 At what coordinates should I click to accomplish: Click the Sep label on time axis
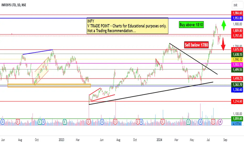225,140
